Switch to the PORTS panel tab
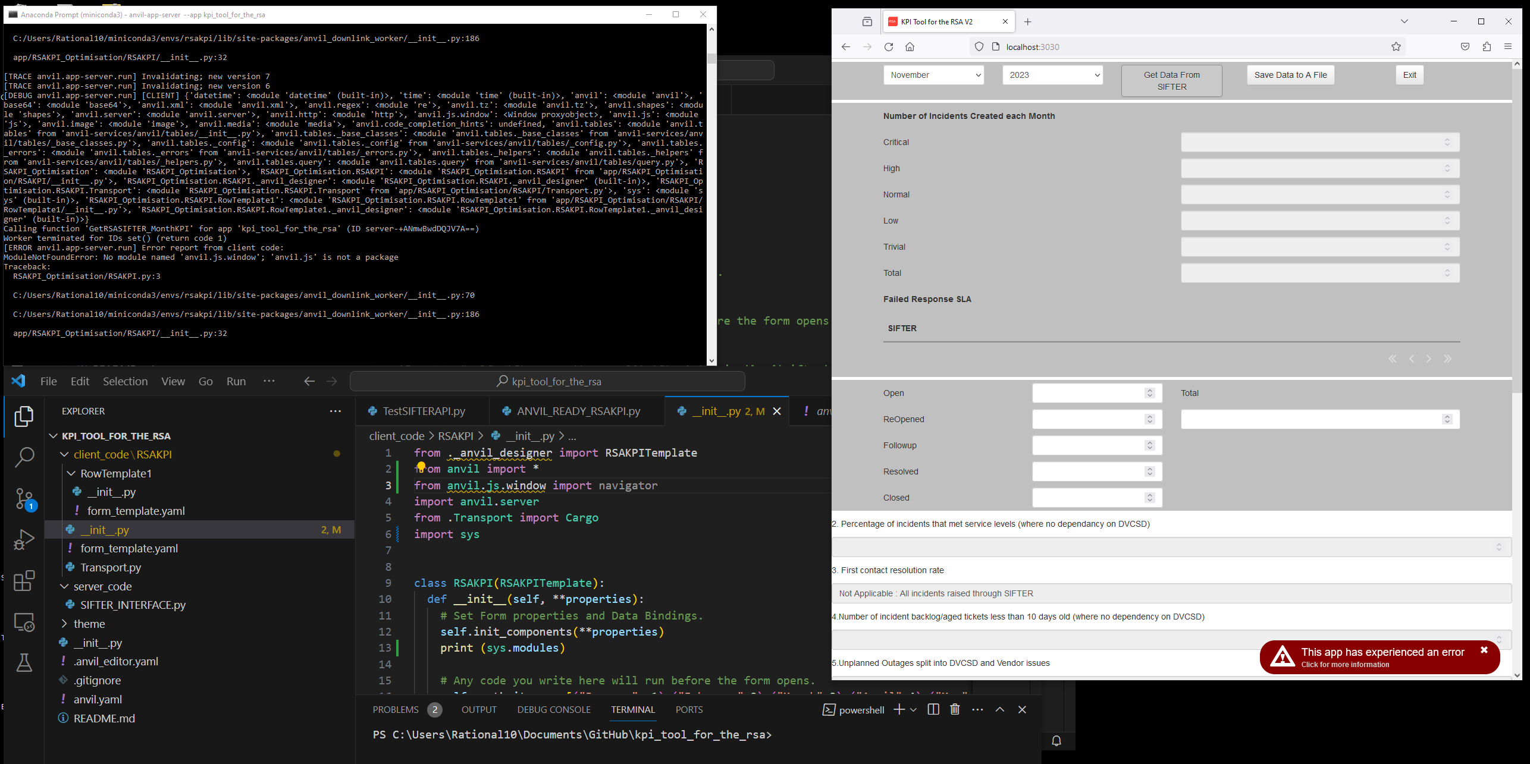This screenshot has height=764, width=1530. coord(689,709)
